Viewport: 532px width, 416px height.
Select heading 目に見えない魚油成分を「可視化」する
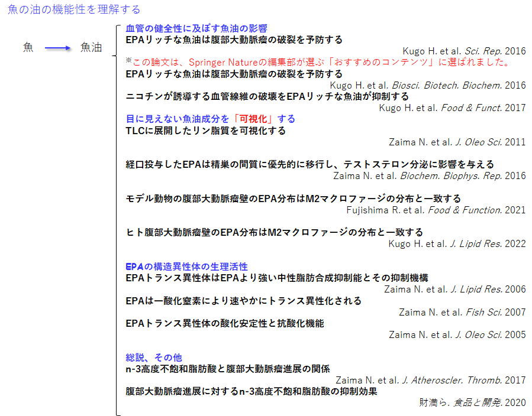tap(210, 119)
